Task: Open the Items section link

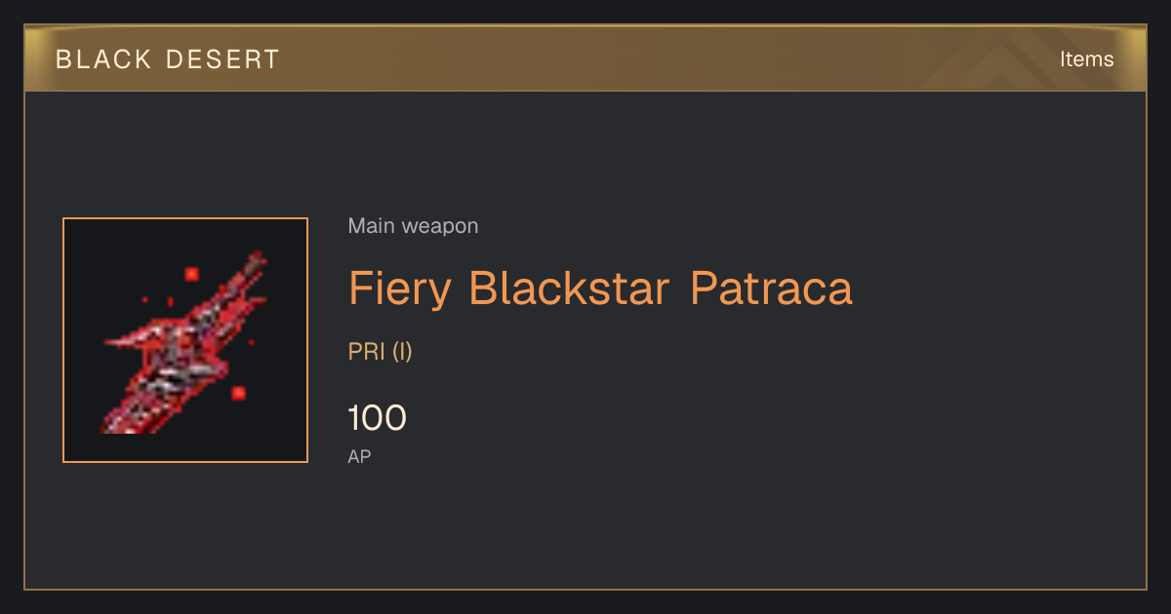Action: 1086,59
